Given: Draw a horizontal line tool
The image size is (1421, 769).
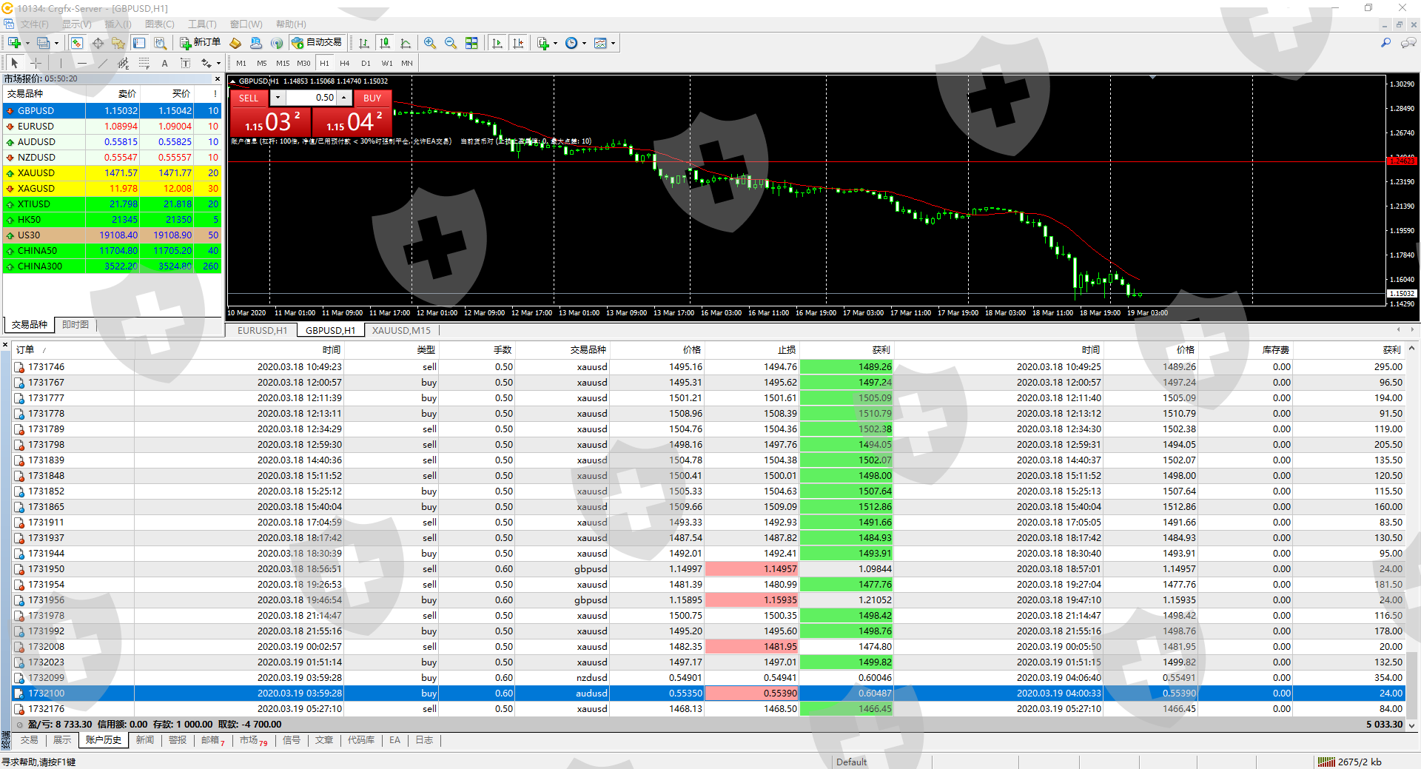Looking at the screenshot, I should [x=82, y=64].
